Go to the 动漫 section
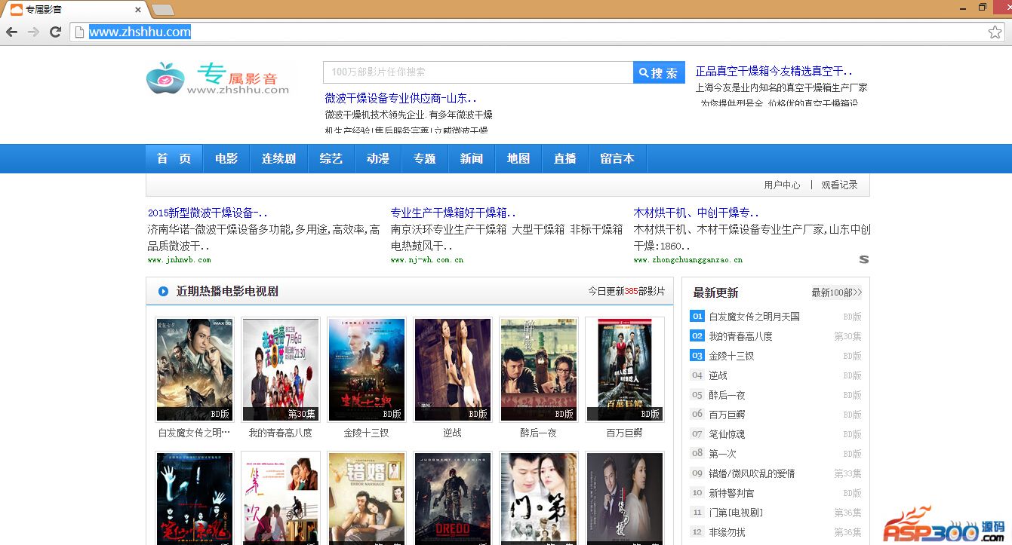1012x545 pixels. point(377,158)
